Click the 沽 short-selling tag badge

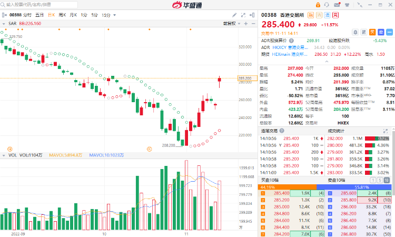[319, 15]
